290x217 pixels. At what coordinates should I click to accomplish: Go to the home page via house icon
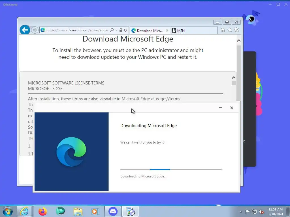click(223, 30)
